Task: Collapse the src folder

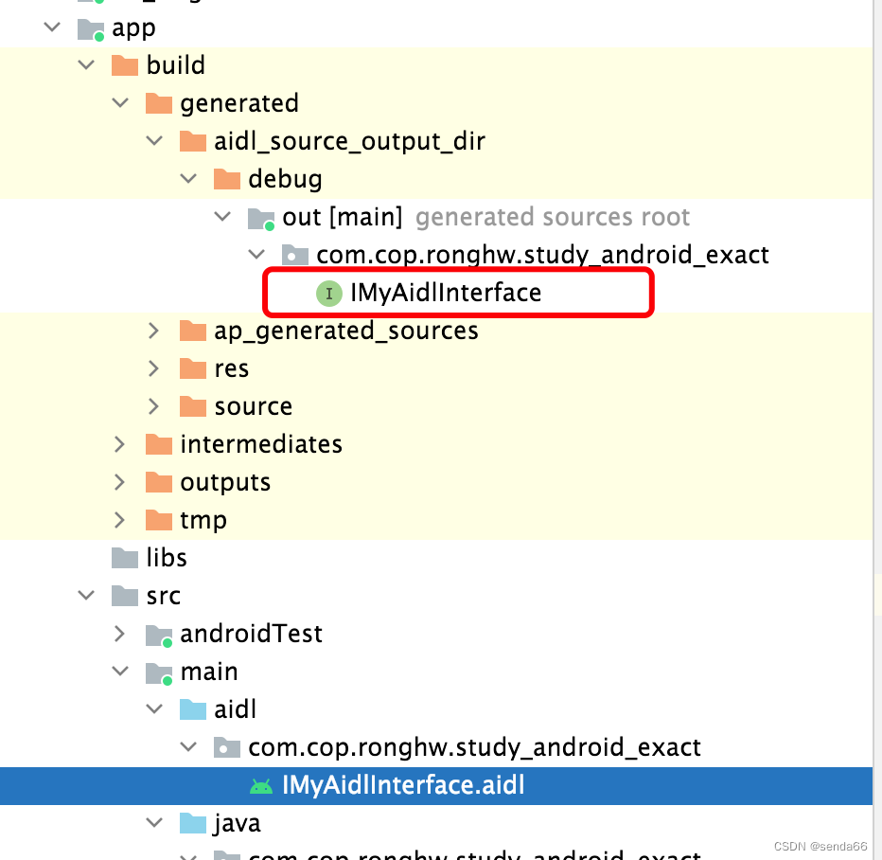Action: click(x=86, y=596)
